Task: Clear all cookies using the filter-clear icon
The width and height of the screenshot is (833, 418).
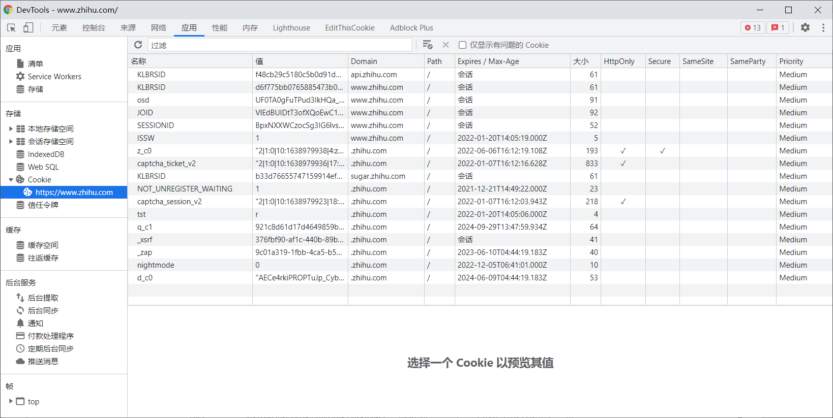Action: (428, 45)
